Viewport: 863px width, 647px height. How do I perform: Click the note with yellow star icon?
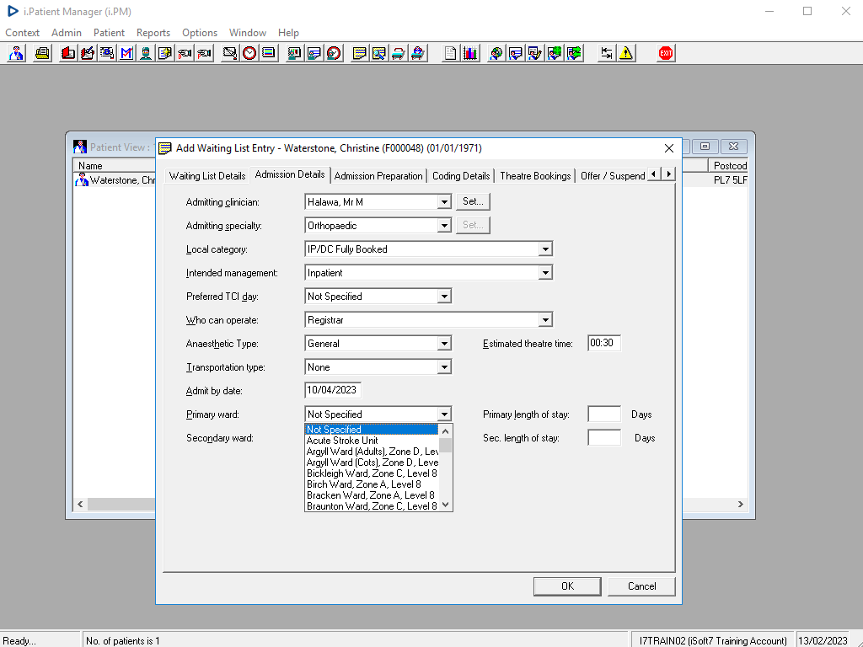coord(165,53)
